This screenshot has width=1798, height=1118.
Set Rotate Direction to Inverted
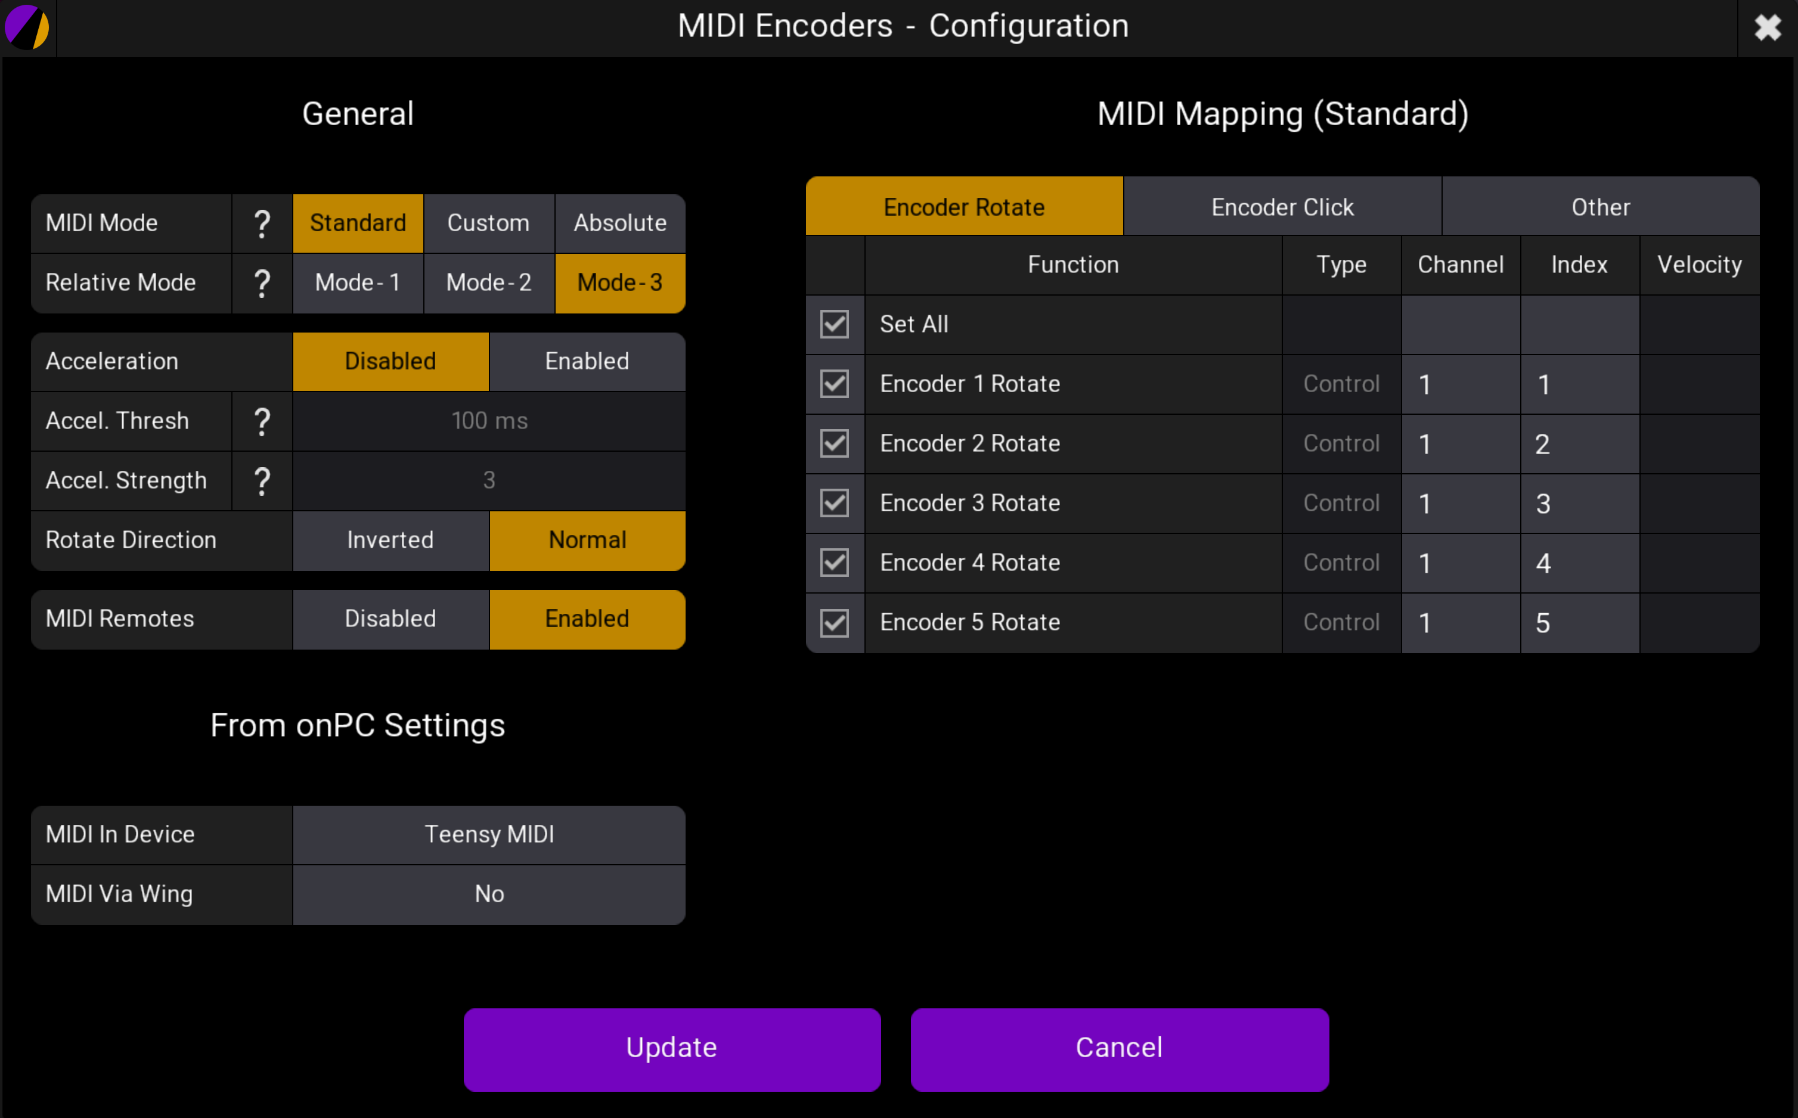pos(390,541)
